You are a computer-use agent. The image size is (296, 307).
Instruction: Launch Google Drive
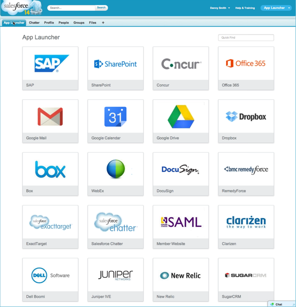point(181,121)
